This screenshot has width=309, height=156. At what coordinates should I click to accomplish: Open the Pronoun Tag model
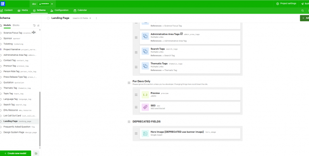point(19,66)
